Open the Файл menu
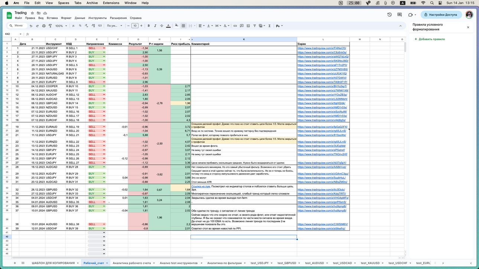The image size is (479, 269). [18, 18]
